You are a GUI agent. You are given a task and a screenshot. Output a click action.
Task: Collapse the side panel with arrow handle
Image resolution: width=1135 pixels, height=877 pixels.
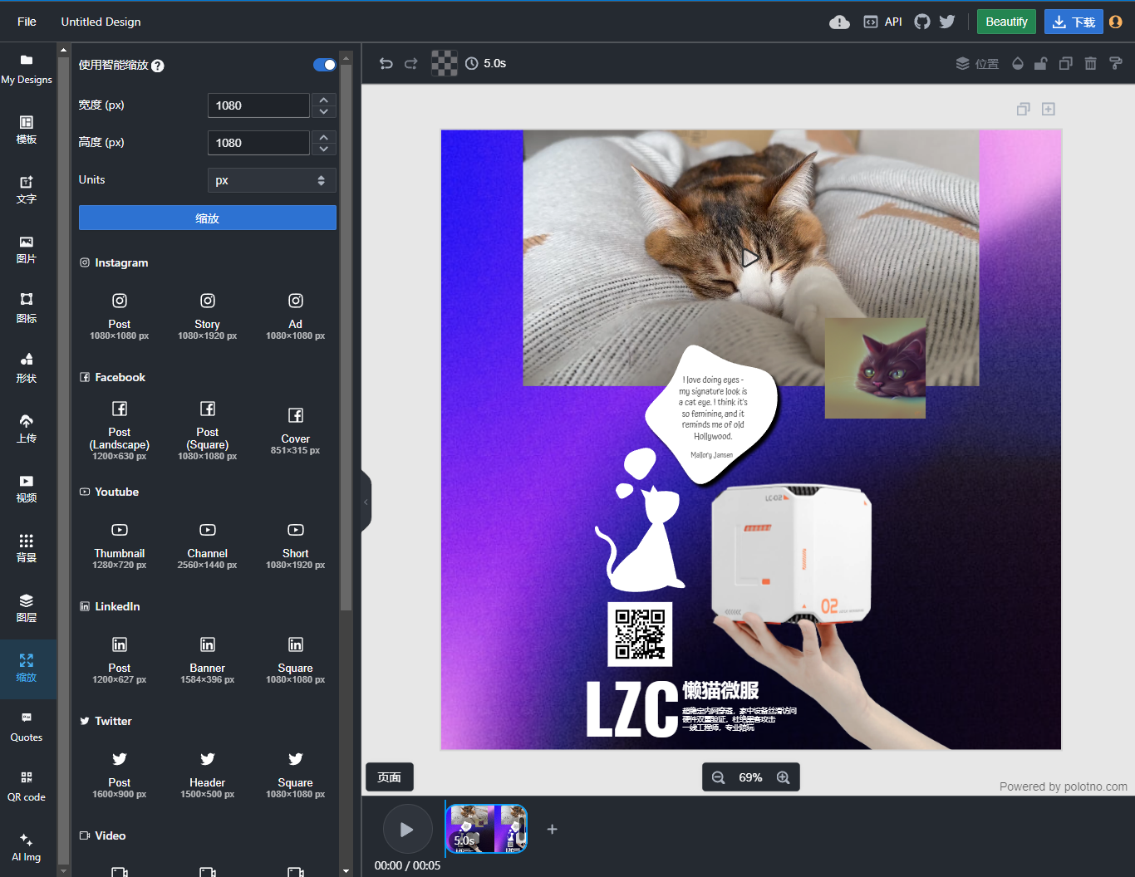pyautogui.click(x=366, y=502)
